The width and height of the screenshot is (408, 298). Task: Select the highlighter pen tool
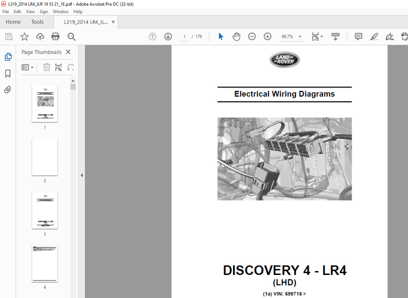coord(374,37)
